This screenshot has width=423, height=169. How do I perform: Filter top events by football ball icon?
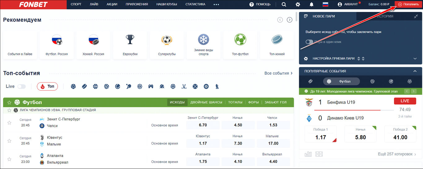coord(73,86)
